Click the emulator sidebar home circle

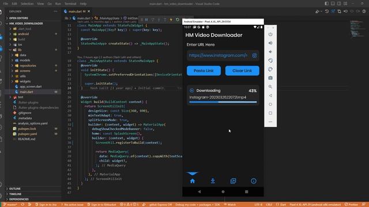[270, 104]
